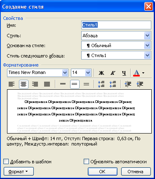This screenshot has width=155, height=179.
Task: Close the Создание стиля dialog
Action: tap(148, 7)
